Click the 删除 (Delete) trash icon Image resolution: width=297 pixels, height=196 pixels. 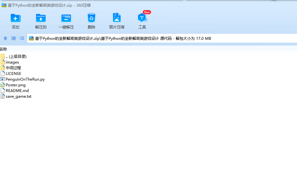pyautogui.click(x=92, y=18)
